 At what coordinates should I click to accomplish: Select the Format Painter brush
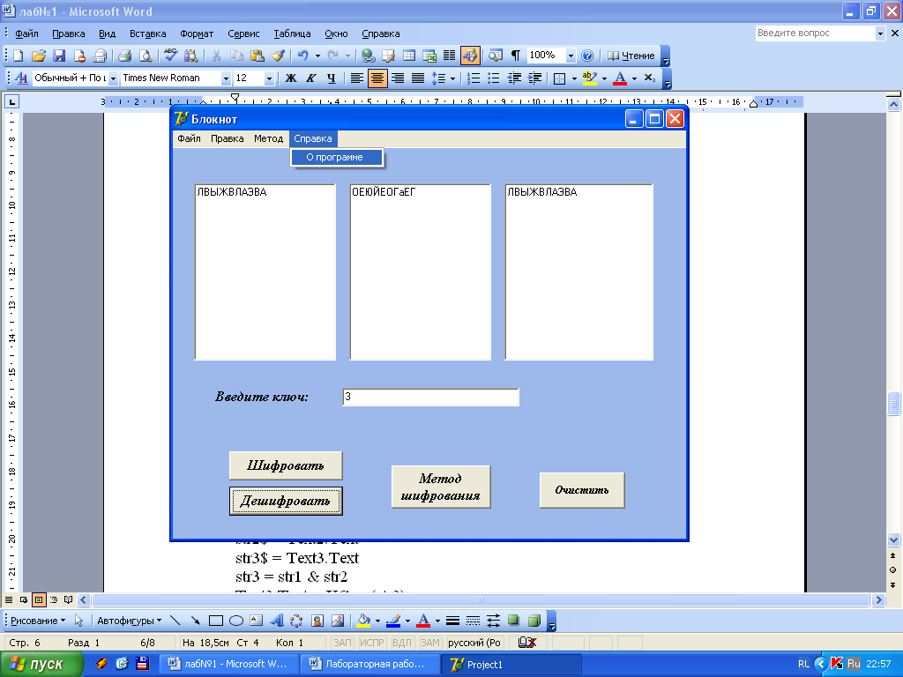tap(278, 56)
